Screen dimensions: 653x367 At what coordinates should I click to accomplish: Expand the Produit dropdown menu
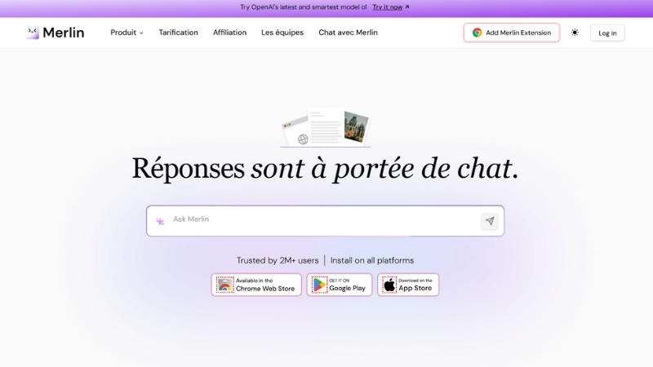coord(127,33)
